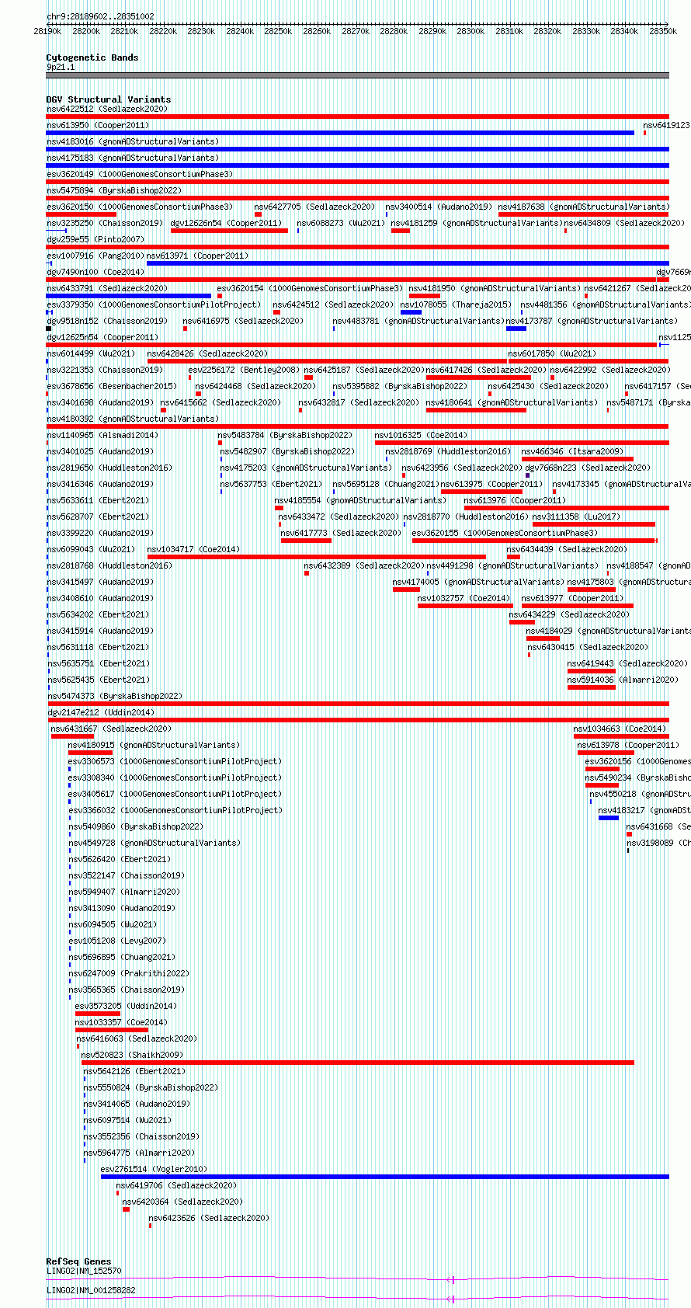Click esv1051208 (Levy2007) label
The image size is (691, 1308).
116,941
